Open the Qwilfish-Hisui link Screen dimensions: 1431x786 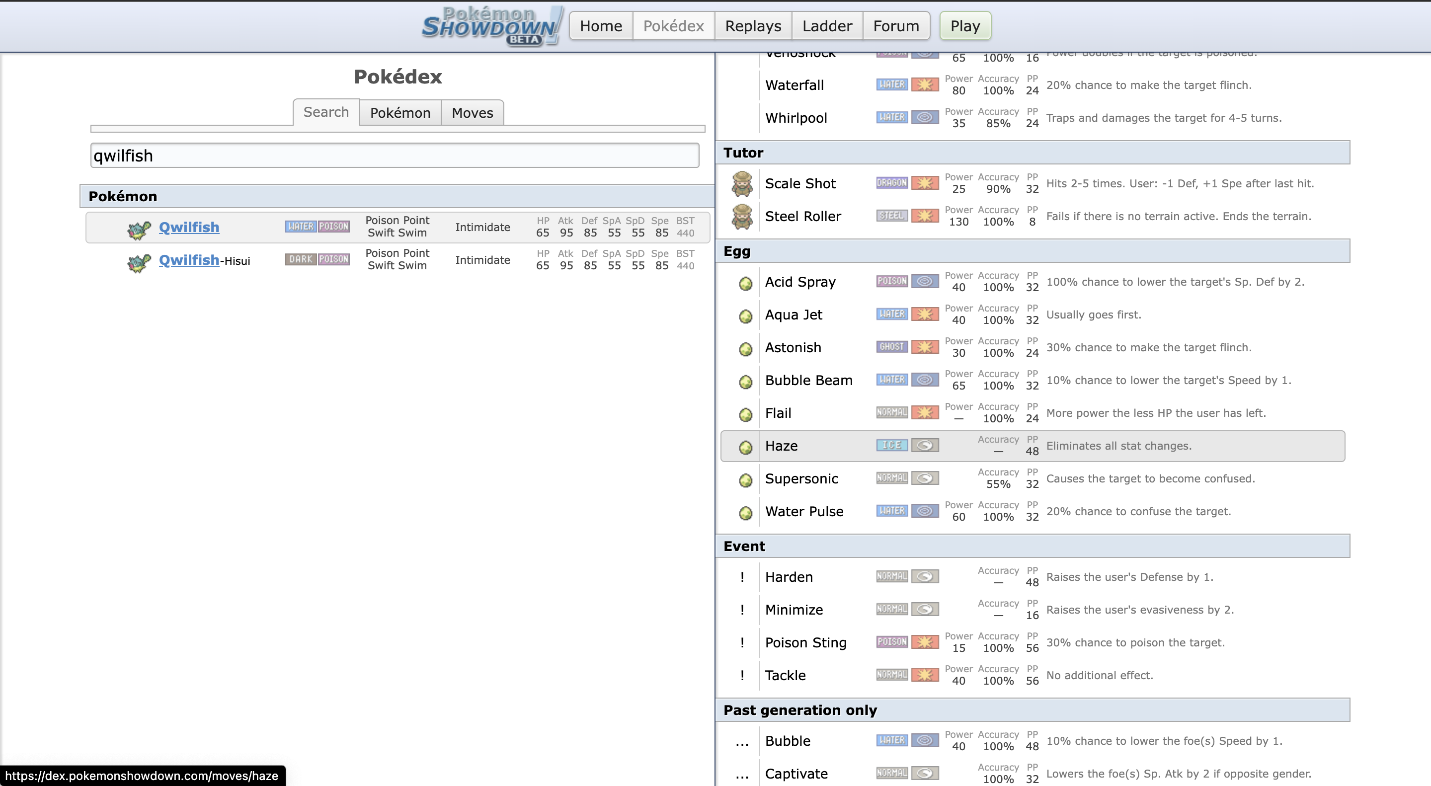click(204, 260)
